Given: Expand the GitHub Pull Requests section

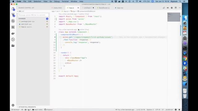Looking at the screenshot, I should (27, 107).
